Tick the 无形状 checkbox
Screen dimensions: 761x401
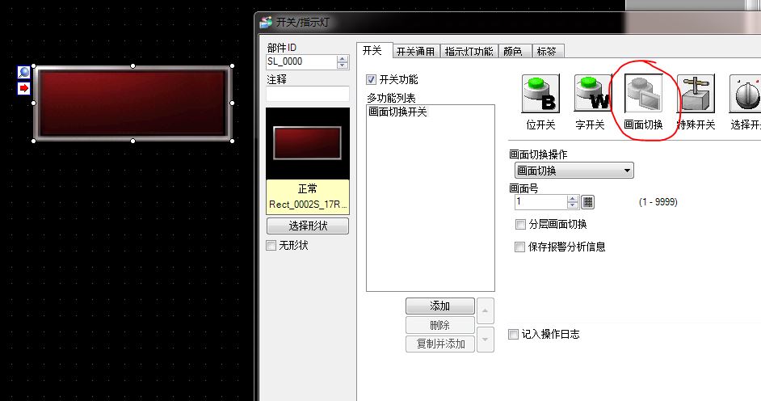(x=271, y=246)
